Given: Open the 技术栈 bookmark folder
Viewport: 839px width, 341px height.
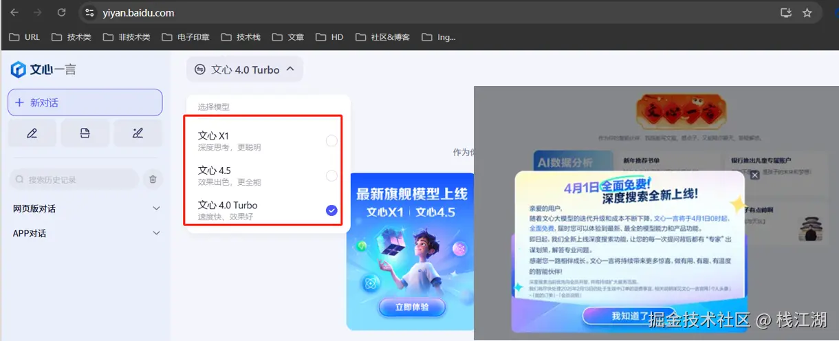Looking at the screenshot, I should (x=240, y=37).
